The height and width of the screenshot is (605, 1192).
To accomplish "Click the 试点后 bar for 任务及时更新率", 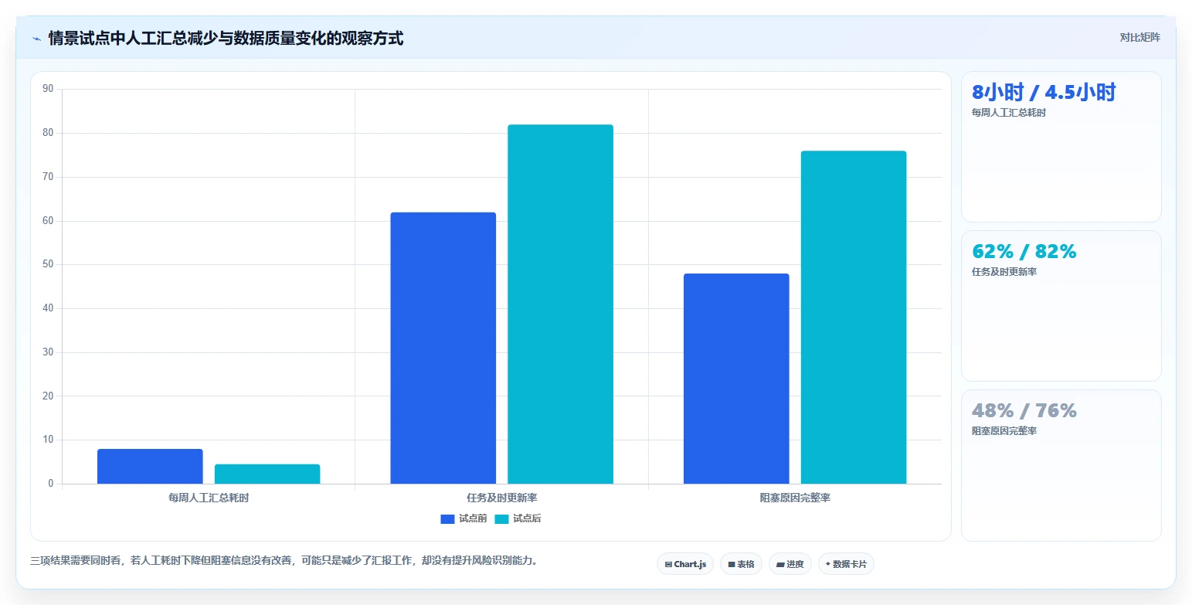I will [560, 304].
